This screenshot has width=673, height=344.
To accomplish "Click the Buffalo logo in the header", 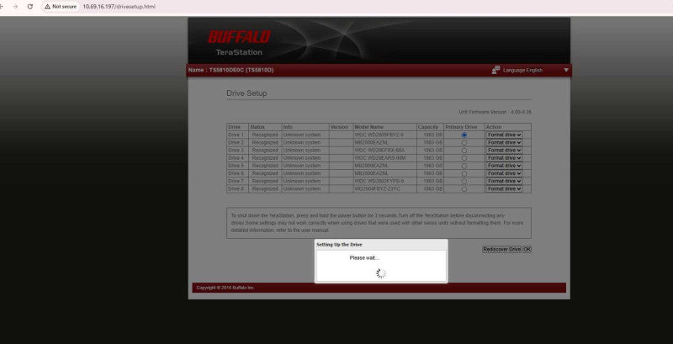I will (x=239, y=37).
